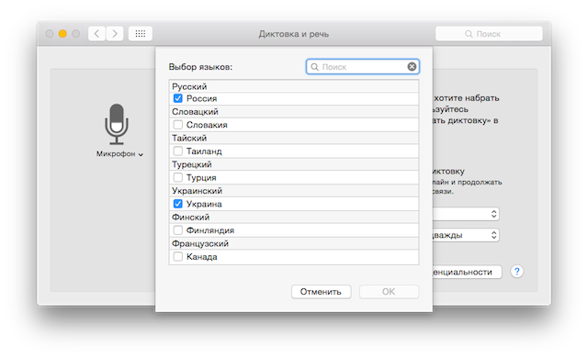Uncheck the Россия checkbox
Screen dimensions: 588x358
pos(177,98)
